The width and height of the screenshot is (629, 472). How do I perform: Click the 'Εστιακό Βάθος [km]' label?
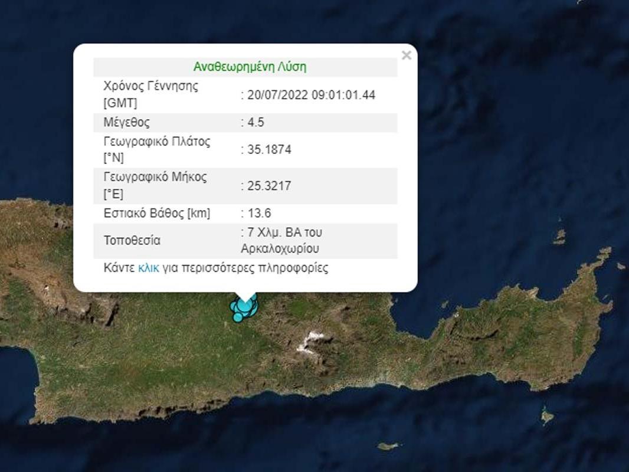pyautogui.click(x=156, y=213)
